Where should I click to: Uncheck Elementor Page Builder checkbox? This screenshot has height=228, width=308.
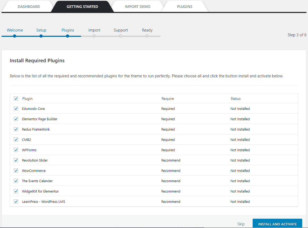[x=16, y=119]
